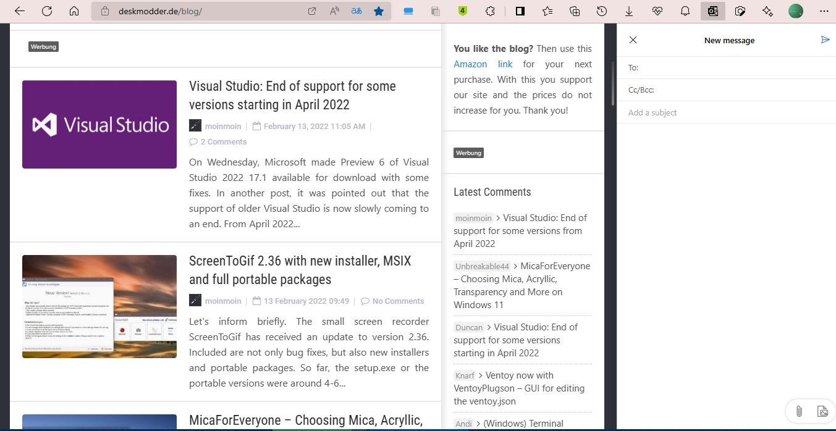Reload the current page
This screenshot has height=431, width=836.
(x=47, y=11)
